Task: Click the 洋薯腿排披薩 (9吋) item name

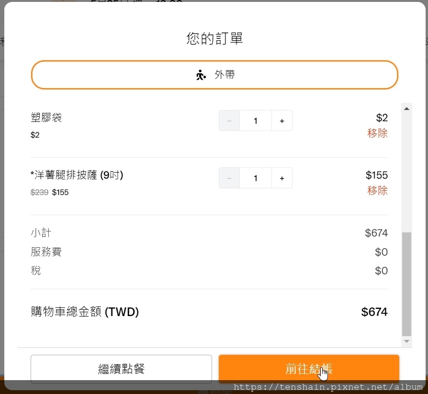Action: tap(77, 175)
